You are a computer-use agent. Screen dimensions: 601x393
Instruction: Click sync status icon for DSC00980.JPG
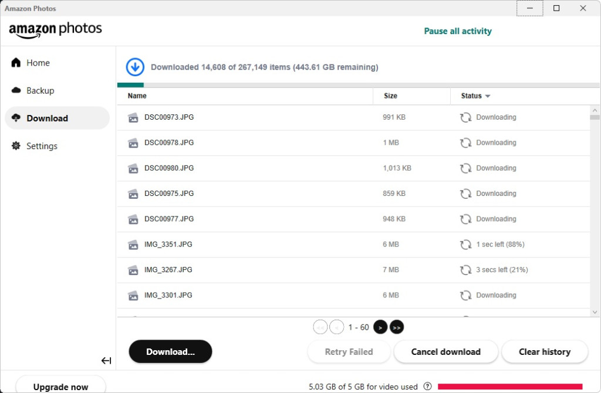[x=465, y=168]
